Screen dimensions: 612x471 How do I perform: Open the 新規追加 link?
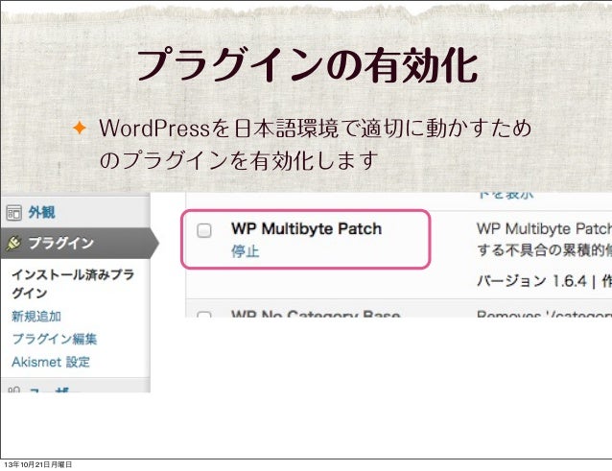pos(36,317)
